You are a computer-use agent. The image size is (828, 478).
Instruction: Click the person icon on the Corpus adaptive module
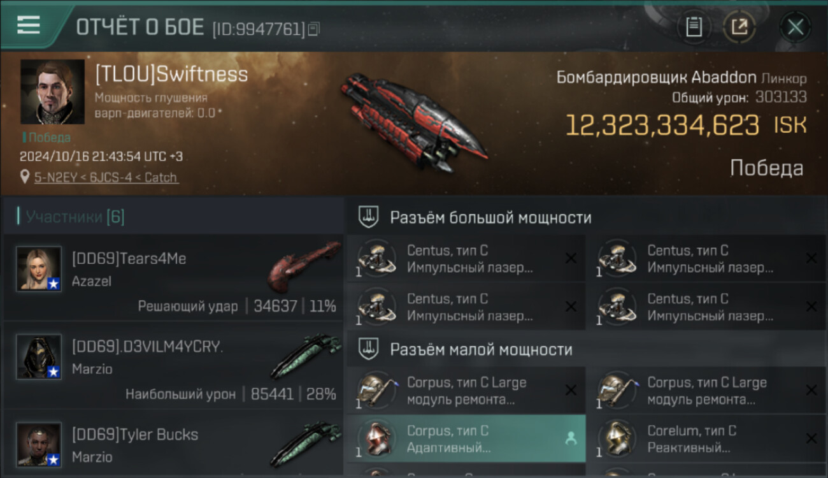[571, 438]
